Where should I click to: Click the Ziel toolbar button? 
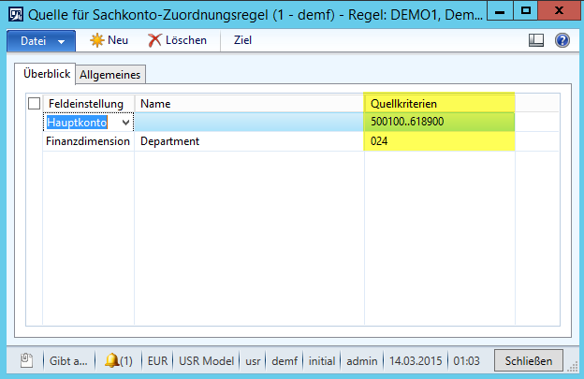pos(242,41)
